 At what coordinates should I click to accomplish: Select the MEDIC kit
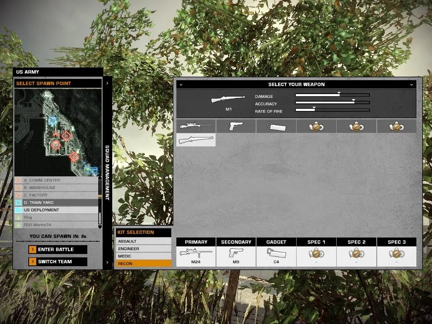[143, 256]
